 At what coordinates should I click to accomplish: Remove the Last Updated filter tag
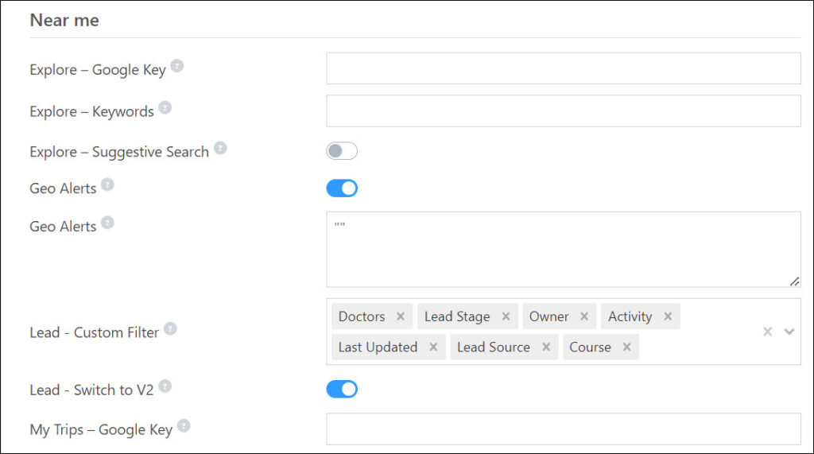433,347
